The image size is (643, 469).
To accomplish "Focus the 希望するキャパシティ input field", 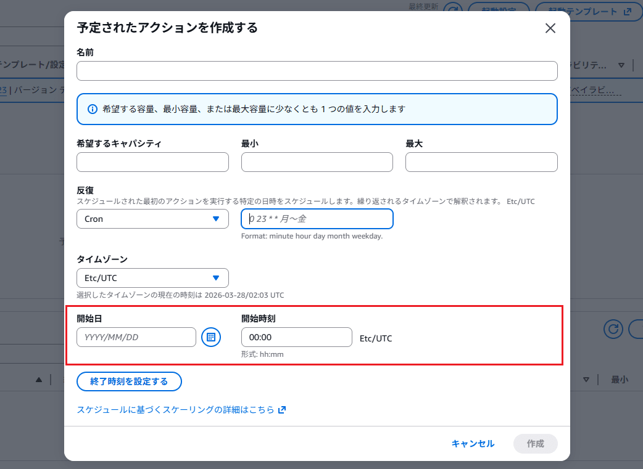I will 152,162.
